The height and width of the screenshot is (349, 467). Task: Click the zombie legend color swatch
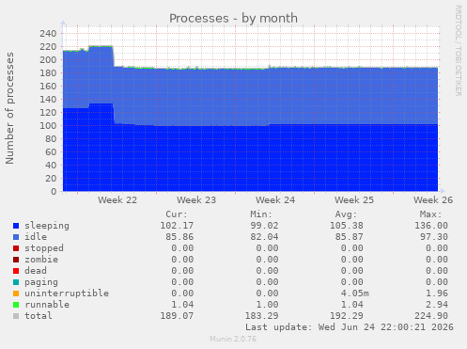(x=16, y=260)
